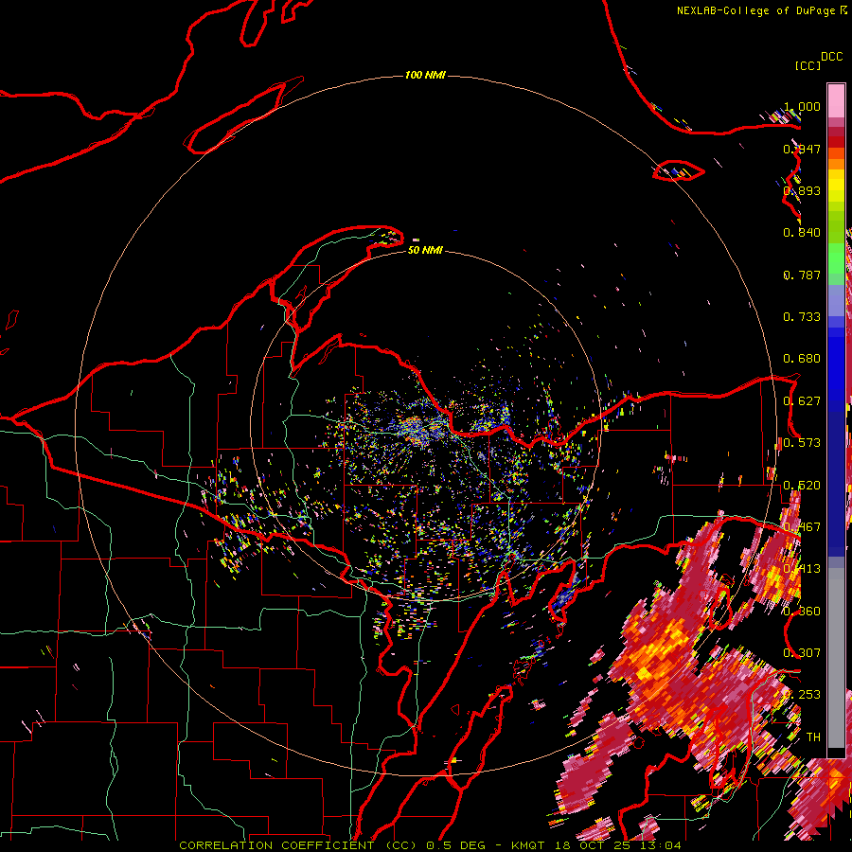Click the Isle Royale island outline
This screenshot has height=852, width=852.
click(x=243, y=115)
